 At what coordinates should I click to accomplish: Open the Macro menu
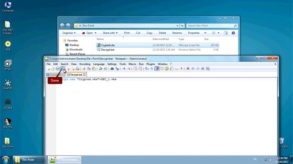click(132, 64)
